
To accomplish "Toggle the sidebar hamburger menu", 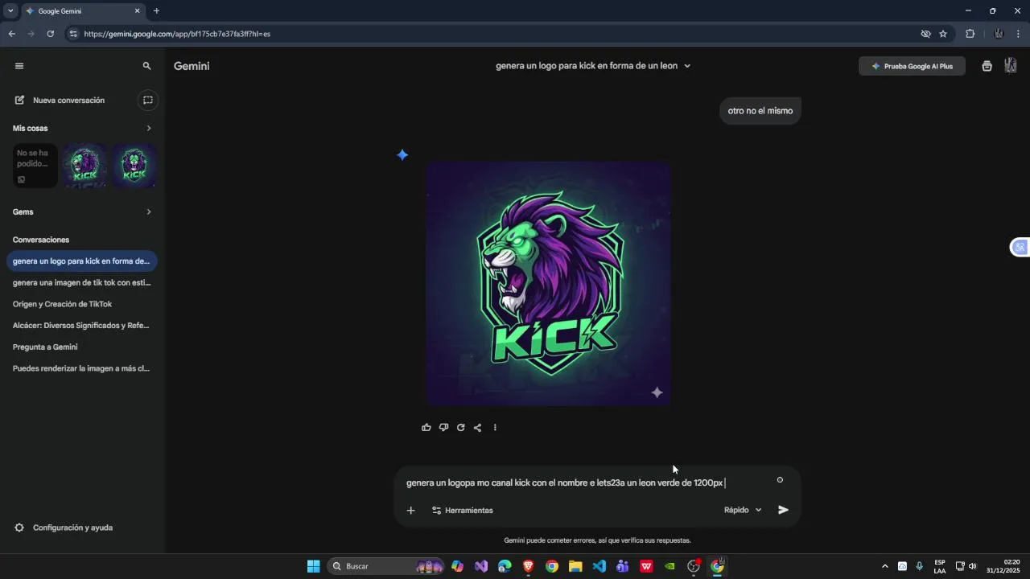I will [x=19, y=66].
